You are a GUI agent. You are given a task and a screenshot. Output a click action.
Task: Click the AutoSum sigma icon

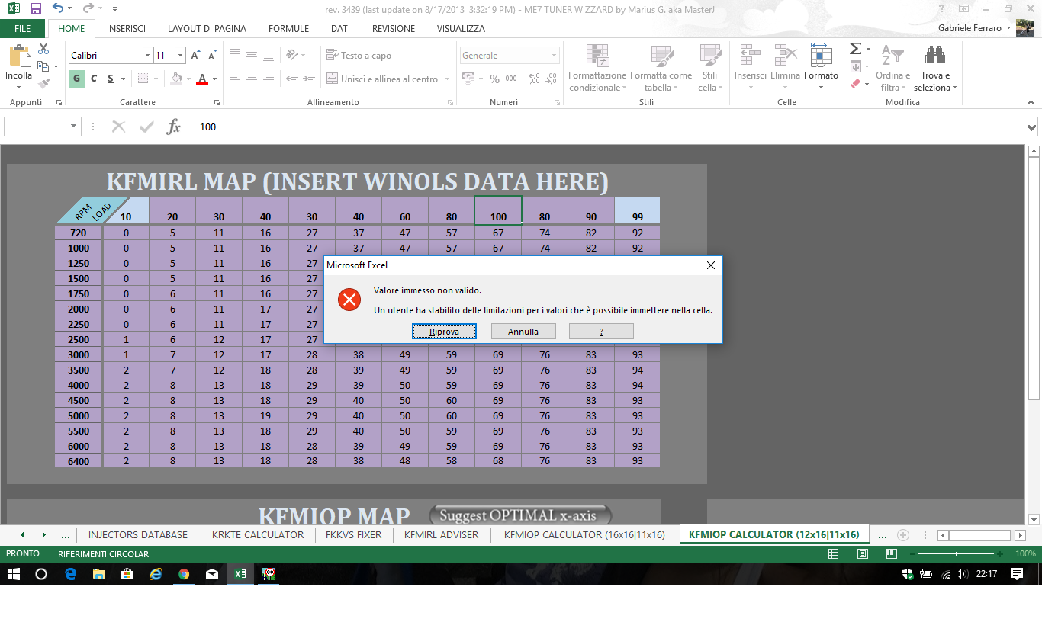(856, 49)
